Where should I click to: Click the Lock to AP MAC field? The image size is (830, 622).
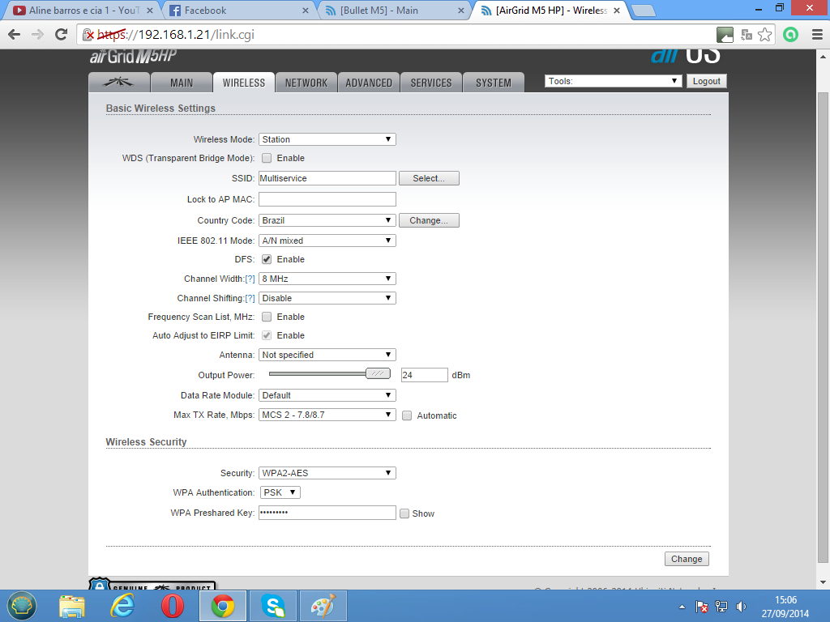point(327,199)
